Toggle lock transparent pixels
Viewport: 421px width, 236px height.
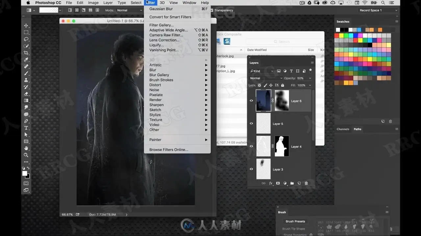tap(259, 85)
